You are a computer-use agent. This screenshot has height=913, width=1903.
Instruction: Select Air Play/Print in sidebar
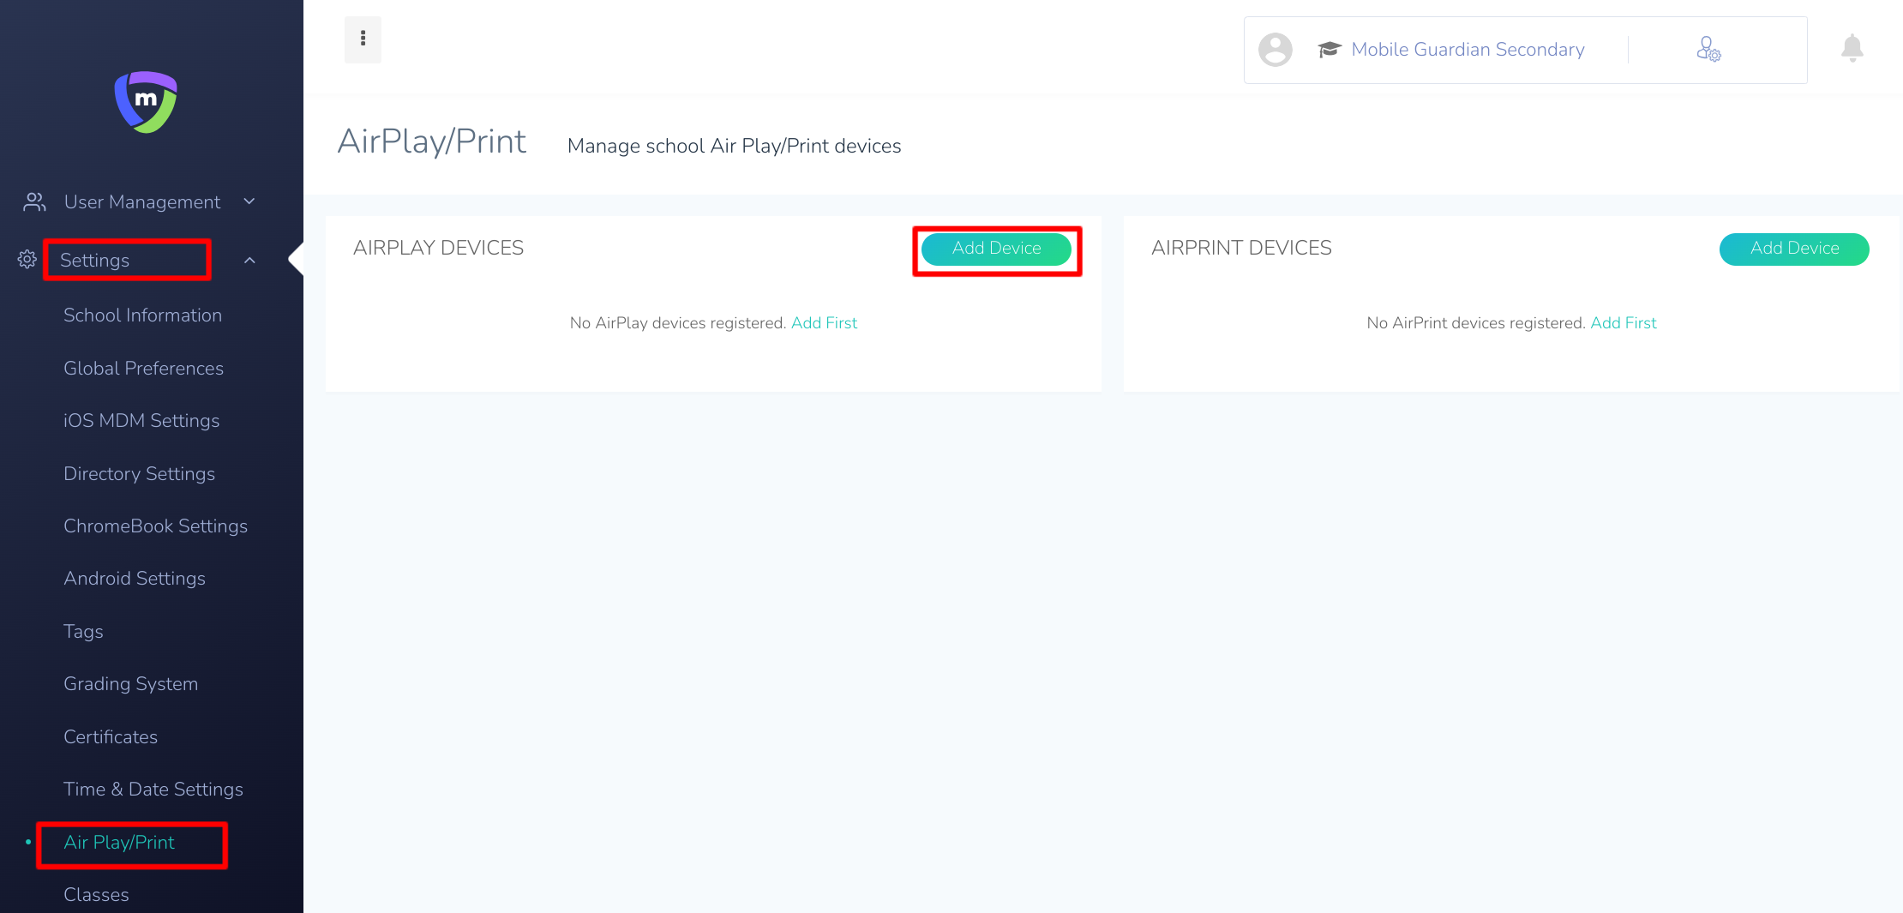[x=119, y=842]
